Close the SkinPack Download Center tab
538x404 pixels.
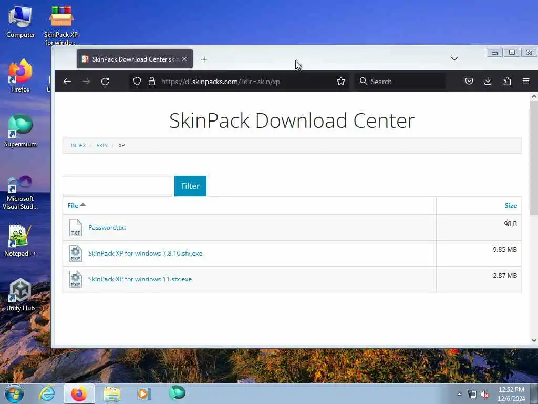click(184, 59)
